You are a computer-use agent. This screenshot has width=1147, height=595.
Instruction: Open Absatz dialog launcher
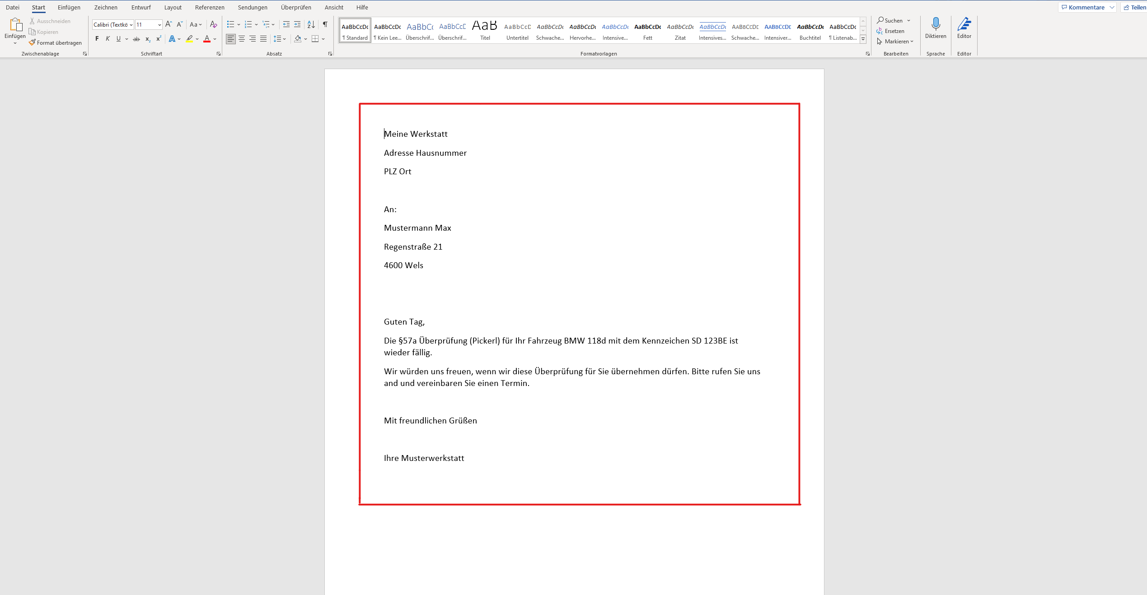point(330,54)
